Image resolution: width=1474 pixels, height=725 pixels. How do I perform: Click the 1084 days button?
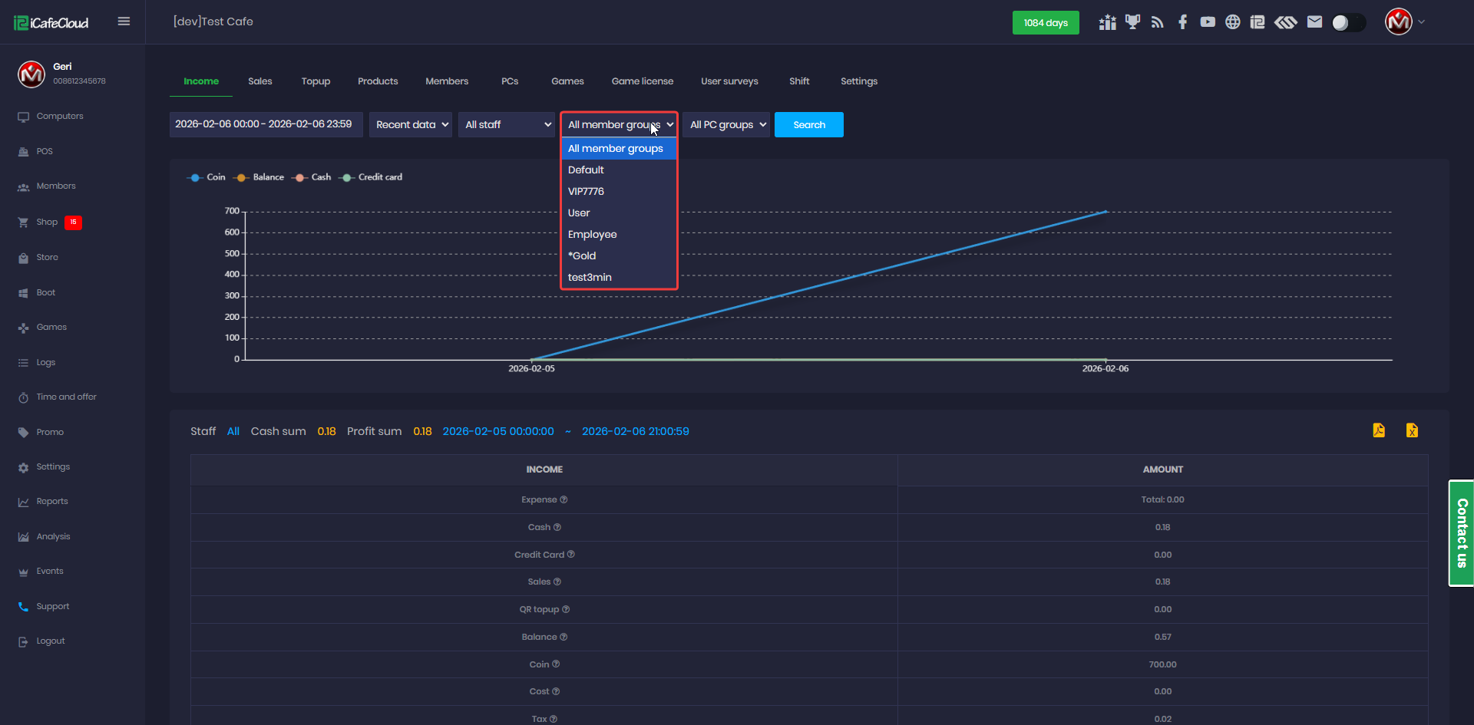pos(1045,23)
